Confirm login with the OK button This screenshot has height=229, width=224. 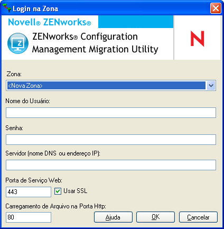155,217
